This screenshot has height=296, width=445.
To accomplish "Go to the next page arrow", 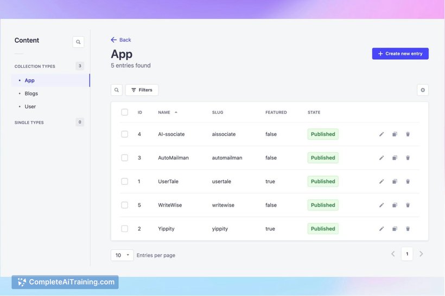I will [x=421, y=254].
